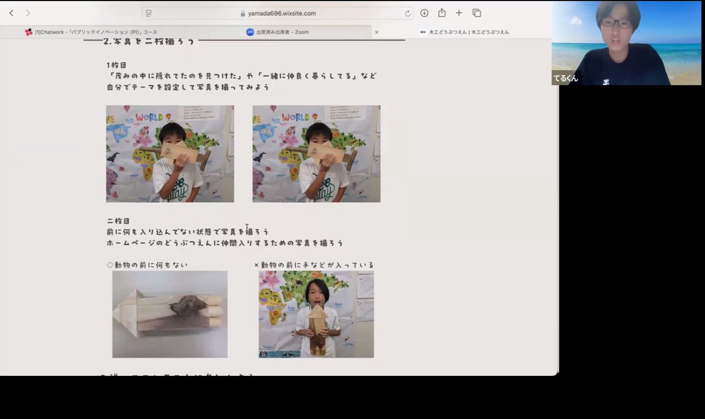Close the current tab with the X
Image resolution: width=705 pixels, height=419 pixels.
point(377,32)
